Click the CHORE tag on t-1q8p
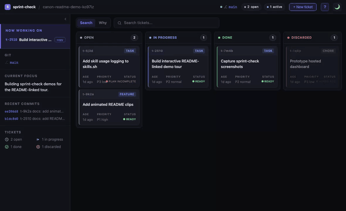Image resolution: width=346 pixels, height=211 pixels. click(x=328, y=51)
